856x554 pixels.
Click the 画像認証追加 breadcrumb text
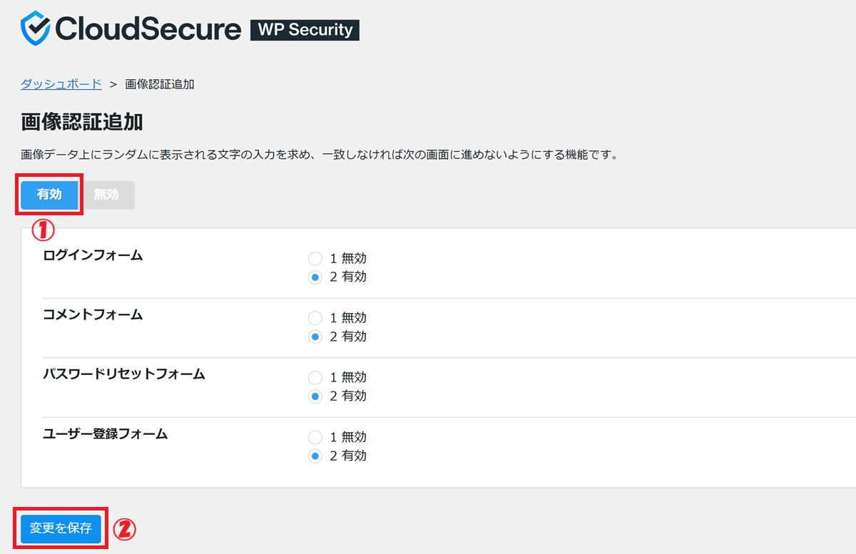point(160,84)
